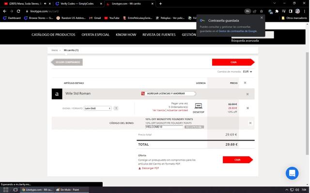Select the Linotype.com Mi carrito tab
The width and height of the screenshot is (310, 193).
126,3
